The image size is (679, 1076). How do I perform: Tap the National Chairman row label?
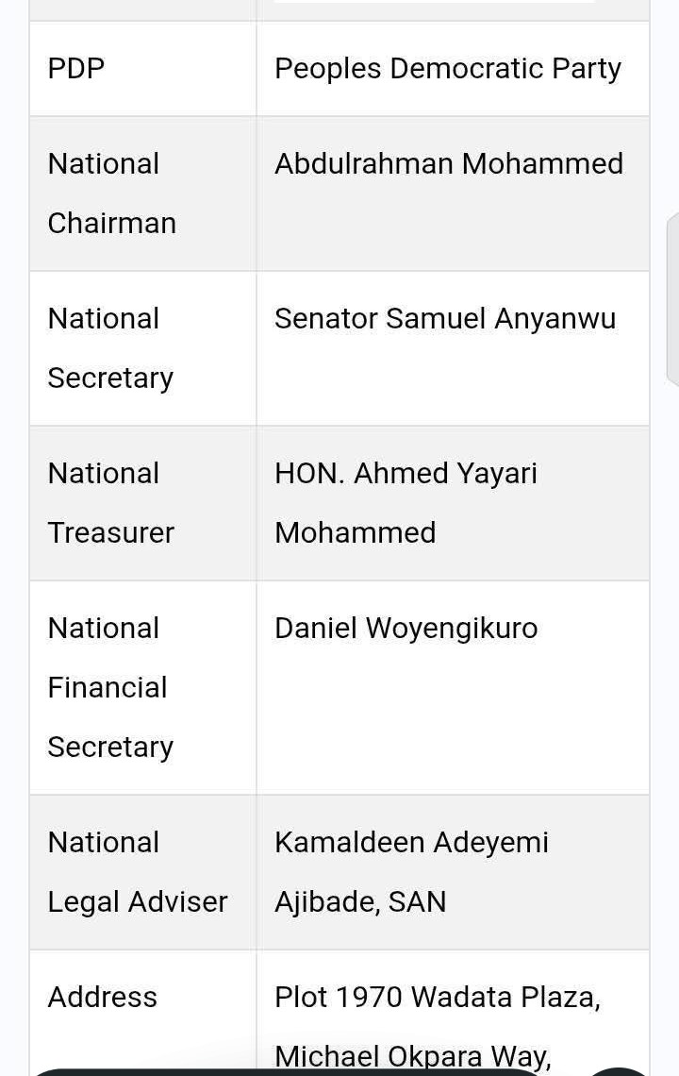111,193
